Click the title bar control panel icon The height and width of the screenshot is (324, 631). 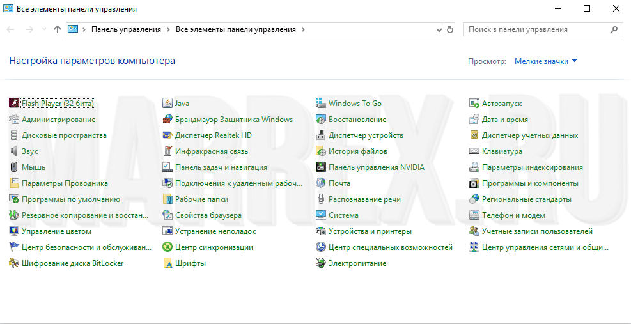8,9
